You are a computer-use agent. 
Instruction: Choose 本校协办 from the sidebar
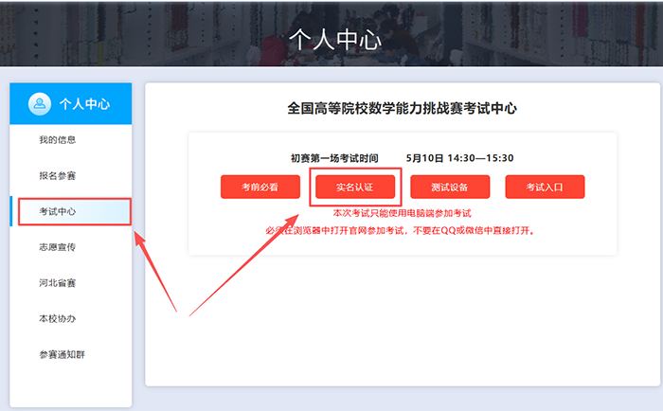pyautogui.click(x=58, y=318)
